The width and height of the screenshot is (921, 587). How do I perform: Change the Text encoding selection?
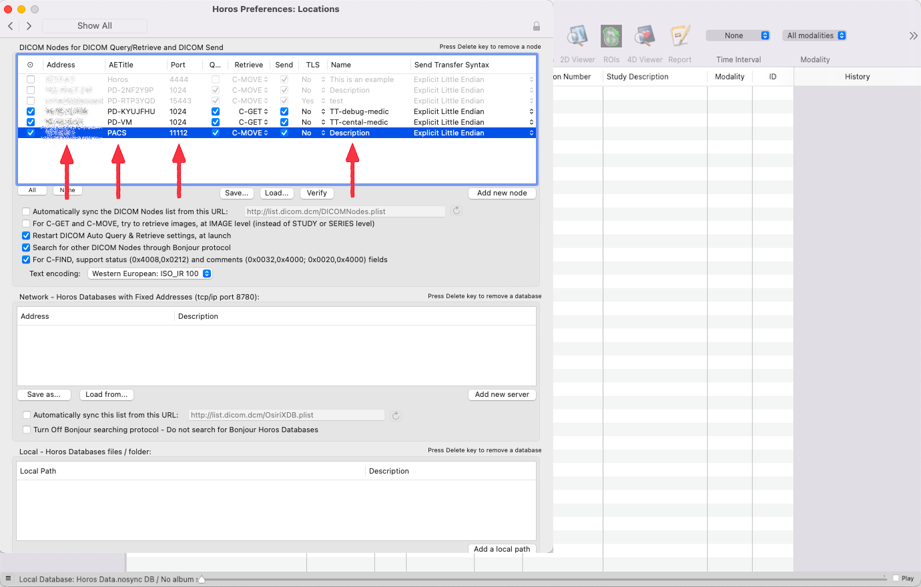point(150,273)
